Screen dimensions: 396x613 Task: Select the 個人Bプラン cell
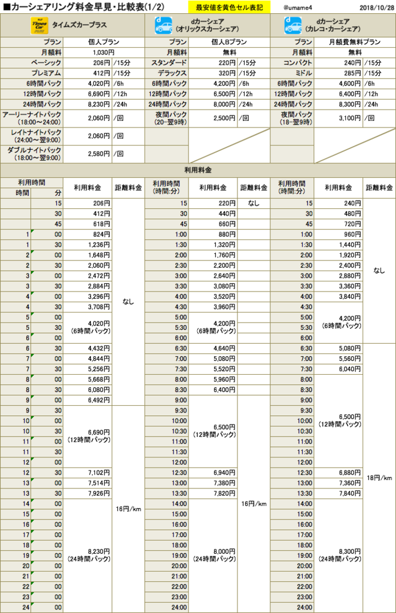[x=229, y=43]
